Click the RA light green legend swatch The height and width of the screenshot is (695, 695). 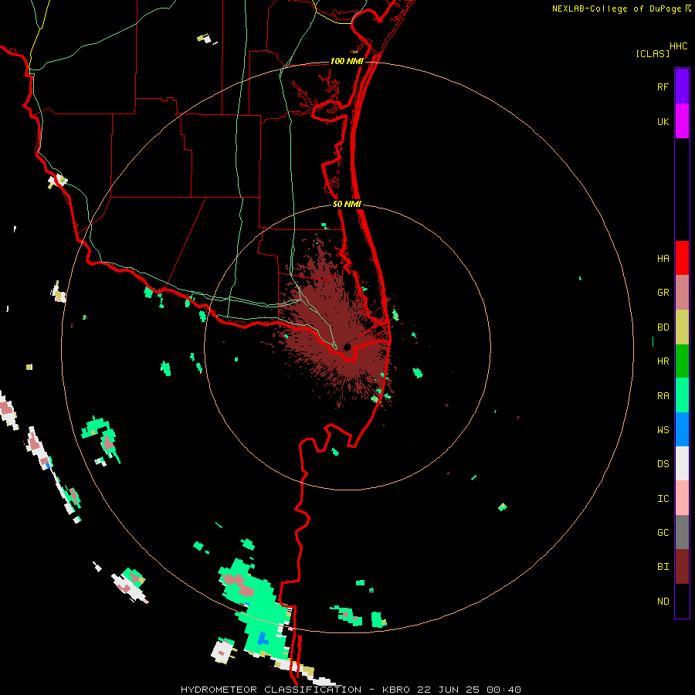(x=682, y=395)
